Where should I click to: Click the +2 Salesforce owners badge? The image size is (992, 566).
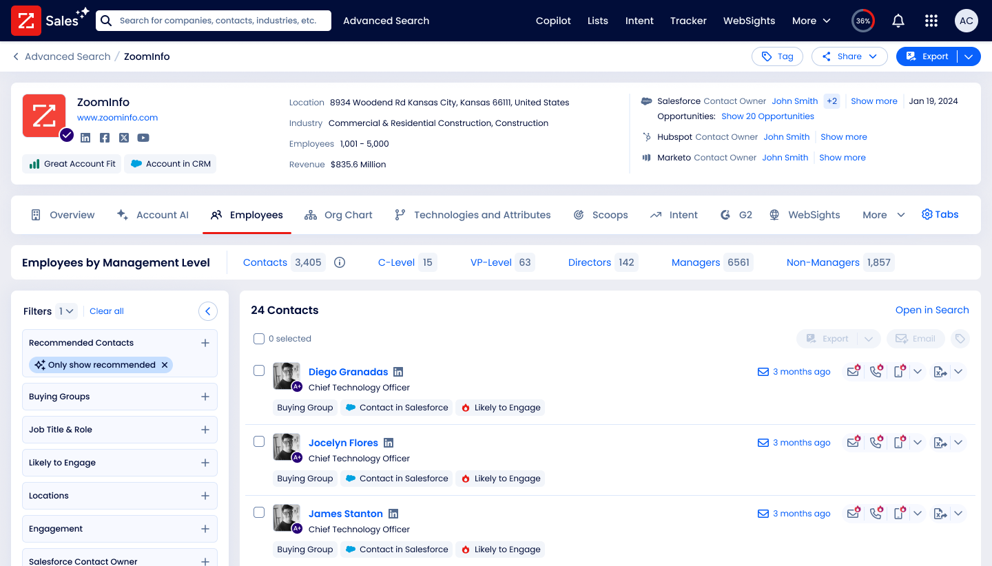click(x=832, y=101)
